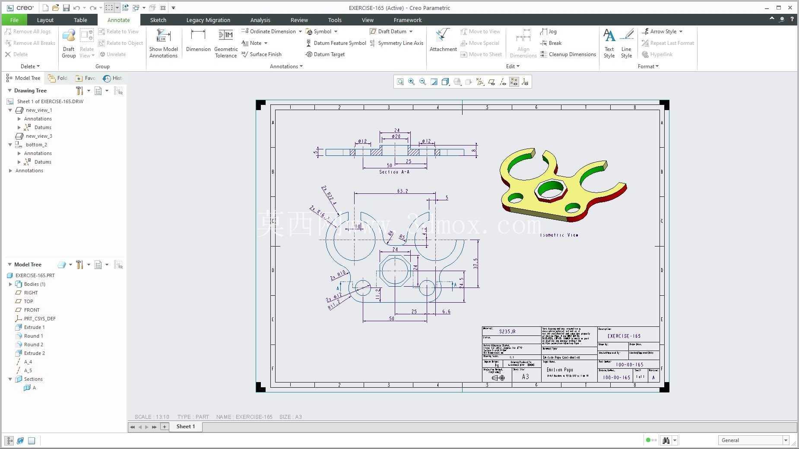799x449 pixels.
Task: Click the Isometric View model thumbnail
Action: pyautogui.click(x=563, y=186)
